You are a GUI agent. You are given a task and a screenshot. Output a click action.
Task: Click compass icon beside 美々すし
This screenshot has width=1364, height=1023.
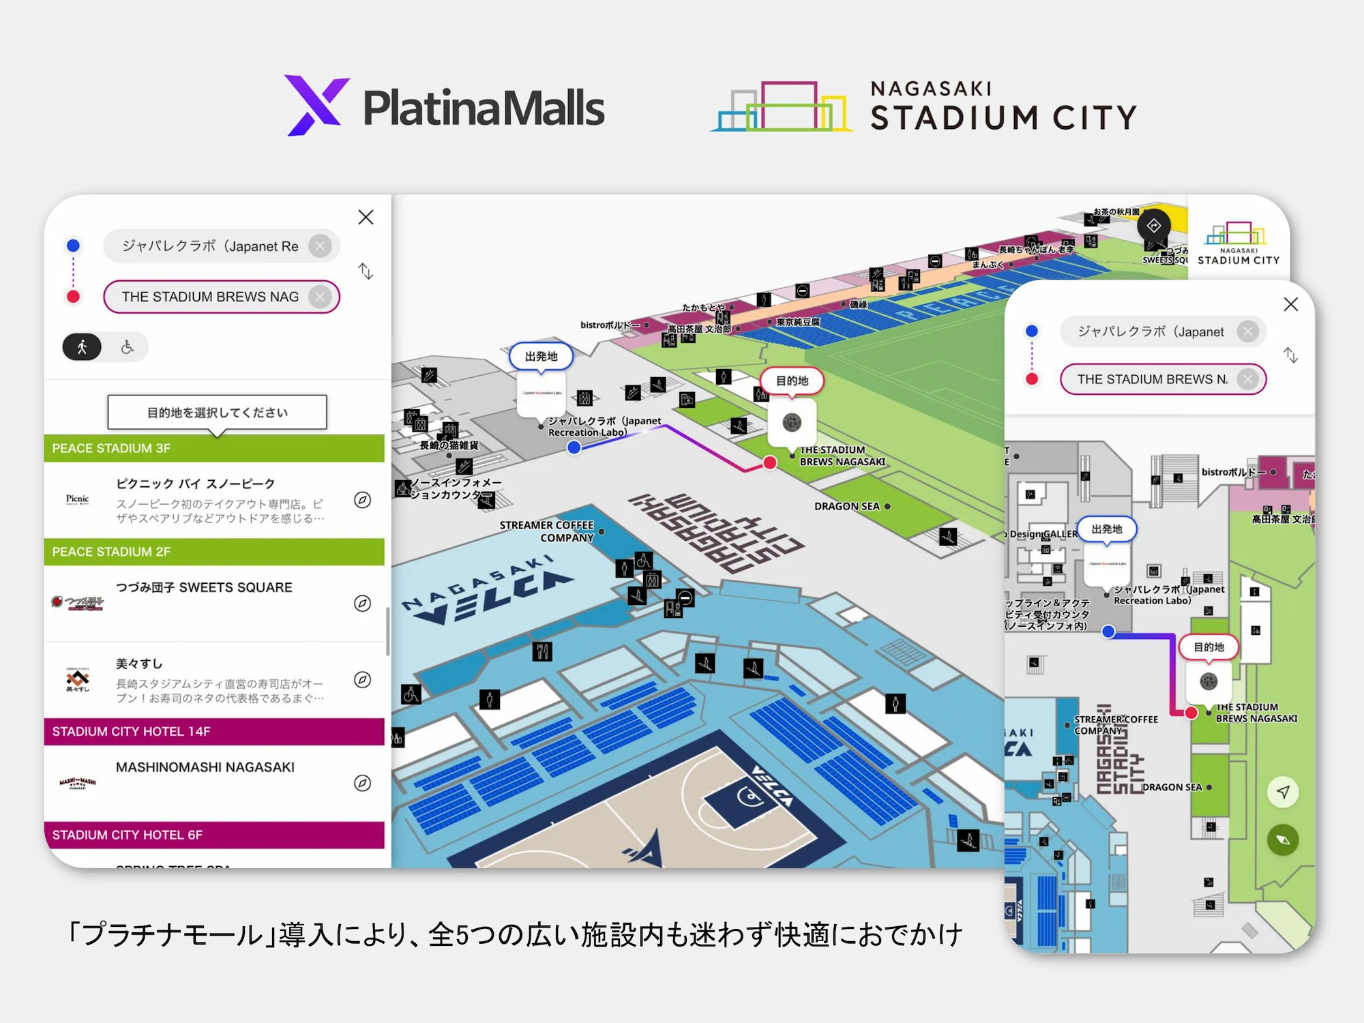coord(362,679)
